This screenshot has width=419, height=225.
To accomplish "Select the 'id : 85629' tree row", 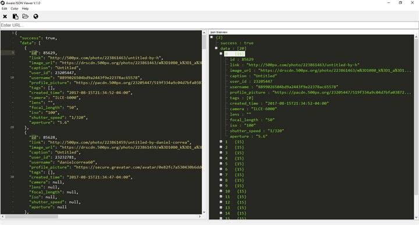I will pos(242,59).
